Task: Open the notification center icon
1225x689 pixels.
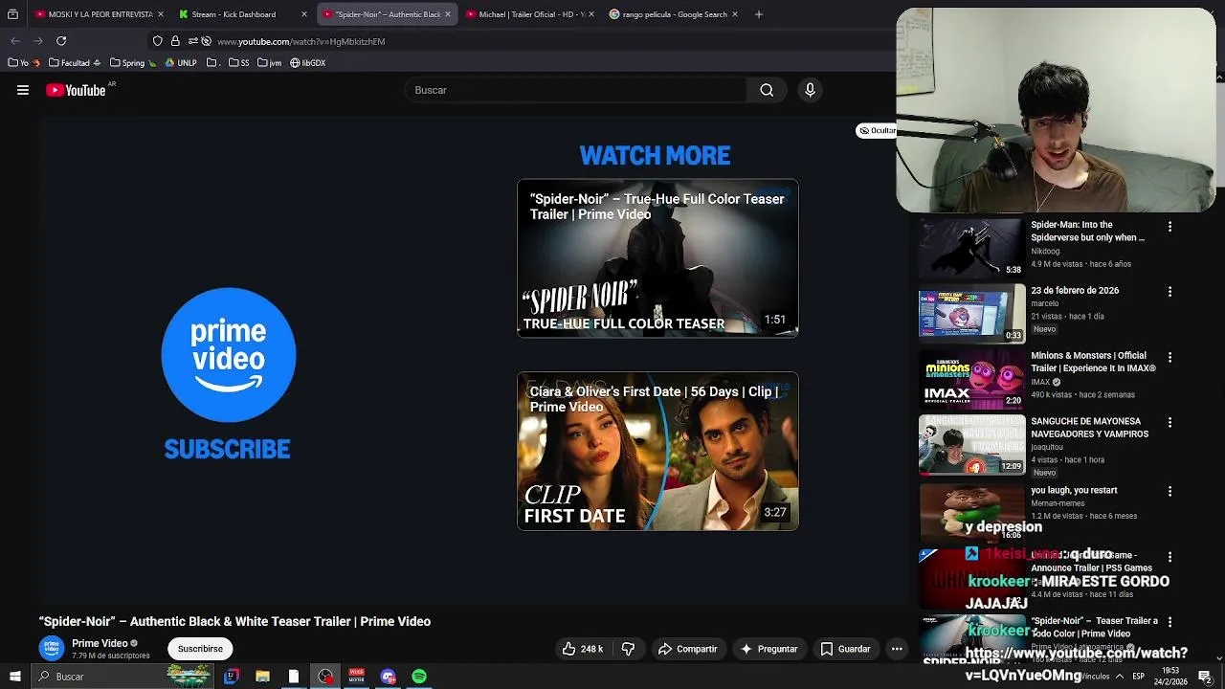Action: tap(1205, 677)
